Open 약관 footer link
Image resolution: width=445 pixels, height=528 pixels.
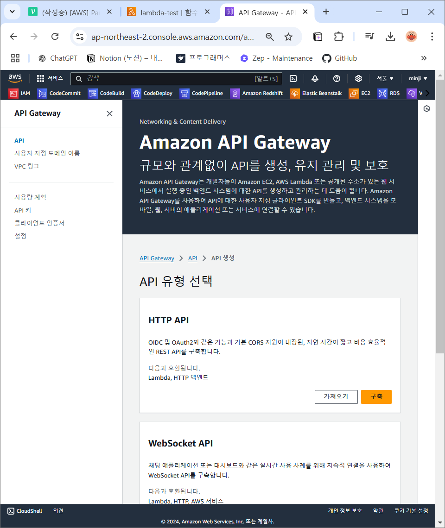click(x=378, y=511)
